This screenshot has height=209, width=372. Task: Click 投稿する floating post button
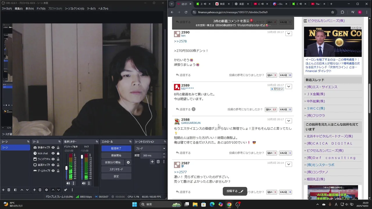[235, 191]
